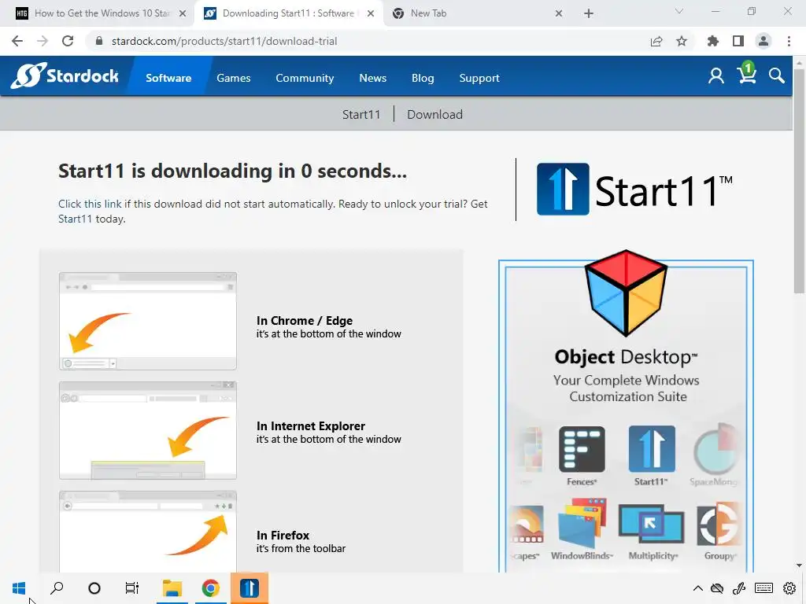The image size is (806, 604).
Task: Toggle the browser side panel
Action: [x=738, y=41]
